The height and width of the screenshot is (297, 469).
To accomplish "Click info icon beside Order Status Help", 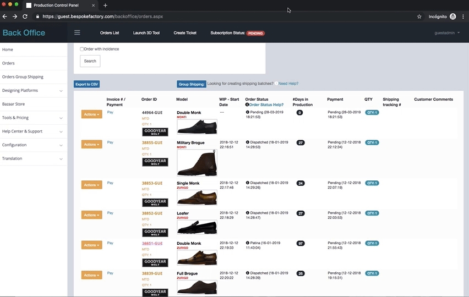I will (x=247, y=105).
